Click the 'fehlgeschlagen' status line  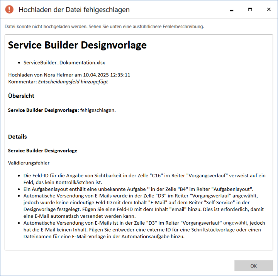point(62,110)
